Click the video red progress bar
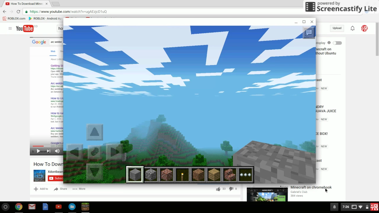 (x=38, y=146)
